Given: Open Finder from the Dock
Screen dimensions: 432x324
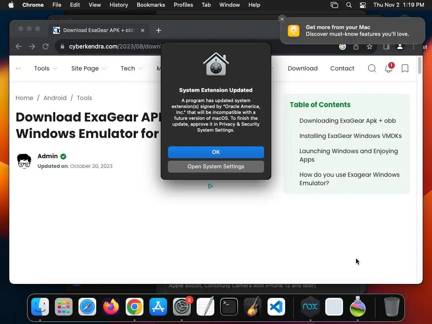Looking at the screenshot, I should (x=40, y=307).
